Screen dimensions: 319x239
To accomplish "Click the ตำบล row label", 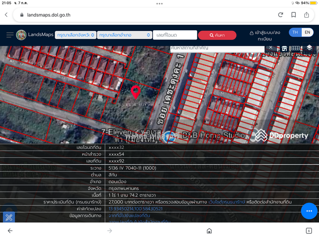I will (96, 175).
